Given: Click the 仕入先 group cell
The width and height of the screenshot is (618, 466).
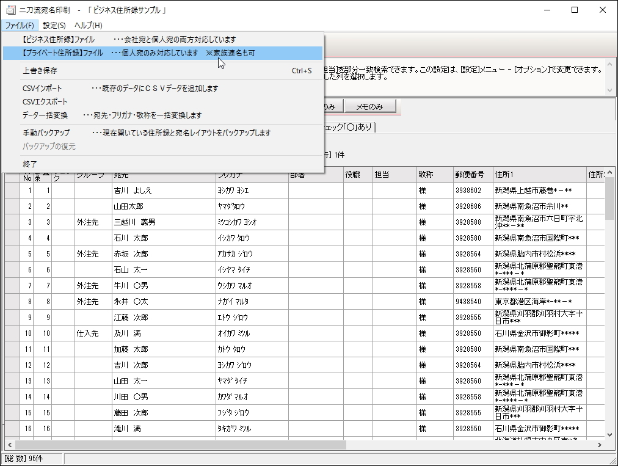Looking at the screenshot, I should coord(93,333).
